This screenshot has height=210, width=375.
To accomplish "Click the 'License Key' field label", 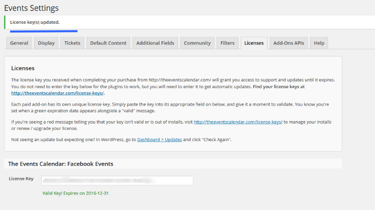I will point(21,179).
